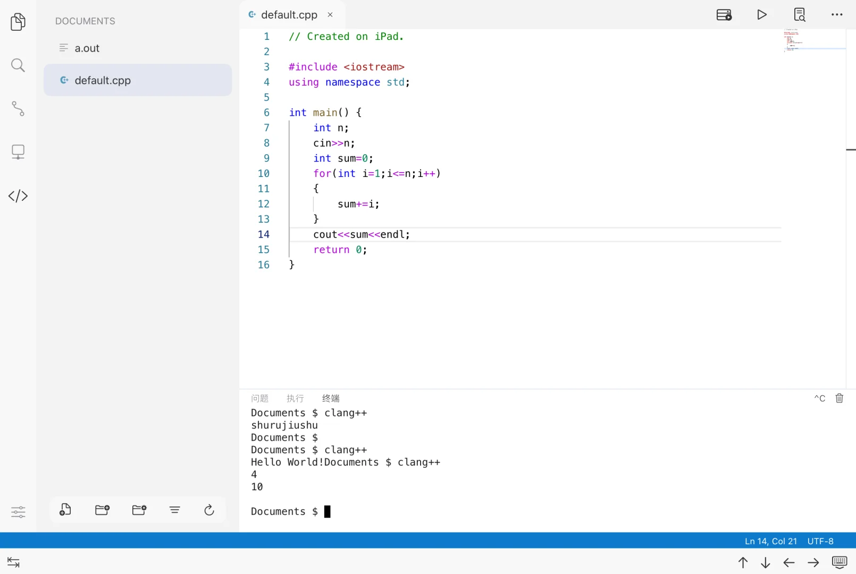The height and width of the screenshot is (574, 856).
Task: Open the Files explorer sidebar icon
Action: coord(18,22)
